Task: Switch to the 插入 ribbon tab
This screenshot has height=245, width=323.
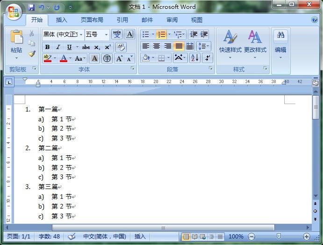Action: click(x=61, y=20)
